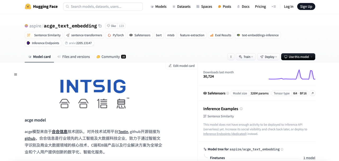Copy model name with the copy icon
This screenshot has height=161, width=339.
pyautogui.click(x=100, y=26)
